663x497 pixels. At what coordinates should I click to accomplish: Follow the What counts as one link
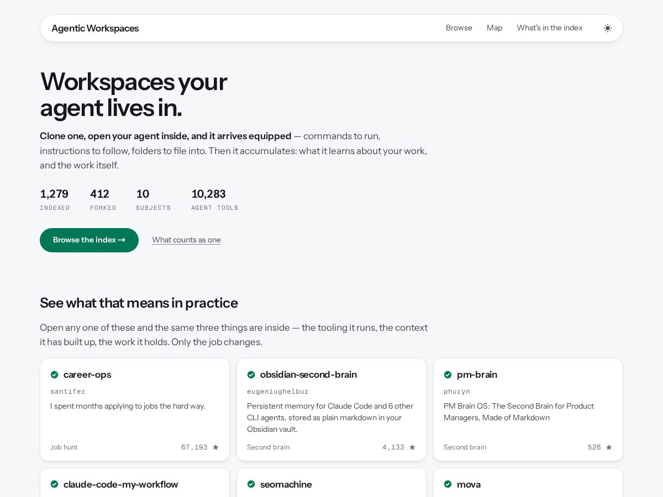pos(186,240)
